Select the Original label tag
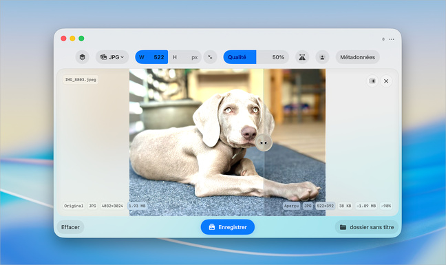 pyautogui.click(x=74, y=206)
